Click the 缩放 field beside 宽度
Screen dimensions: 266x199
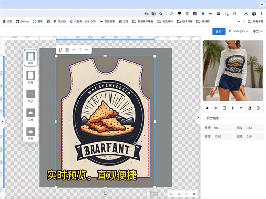click(x=249, y=128)
